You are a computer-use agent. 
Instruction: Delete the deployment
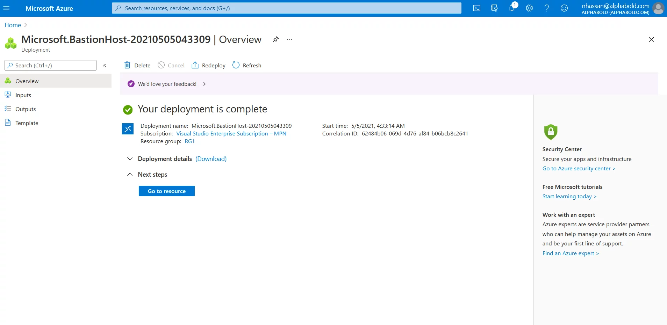click(x=137, y=65)
